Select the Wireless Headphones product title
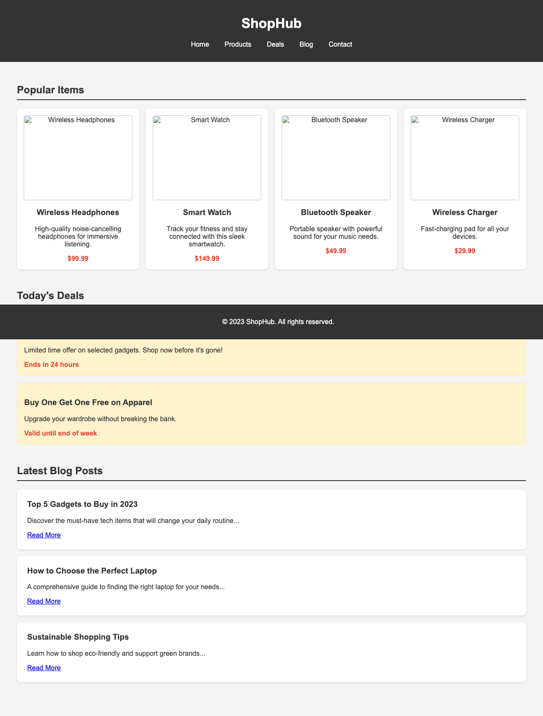543x716 pixels. pos(78,212)
